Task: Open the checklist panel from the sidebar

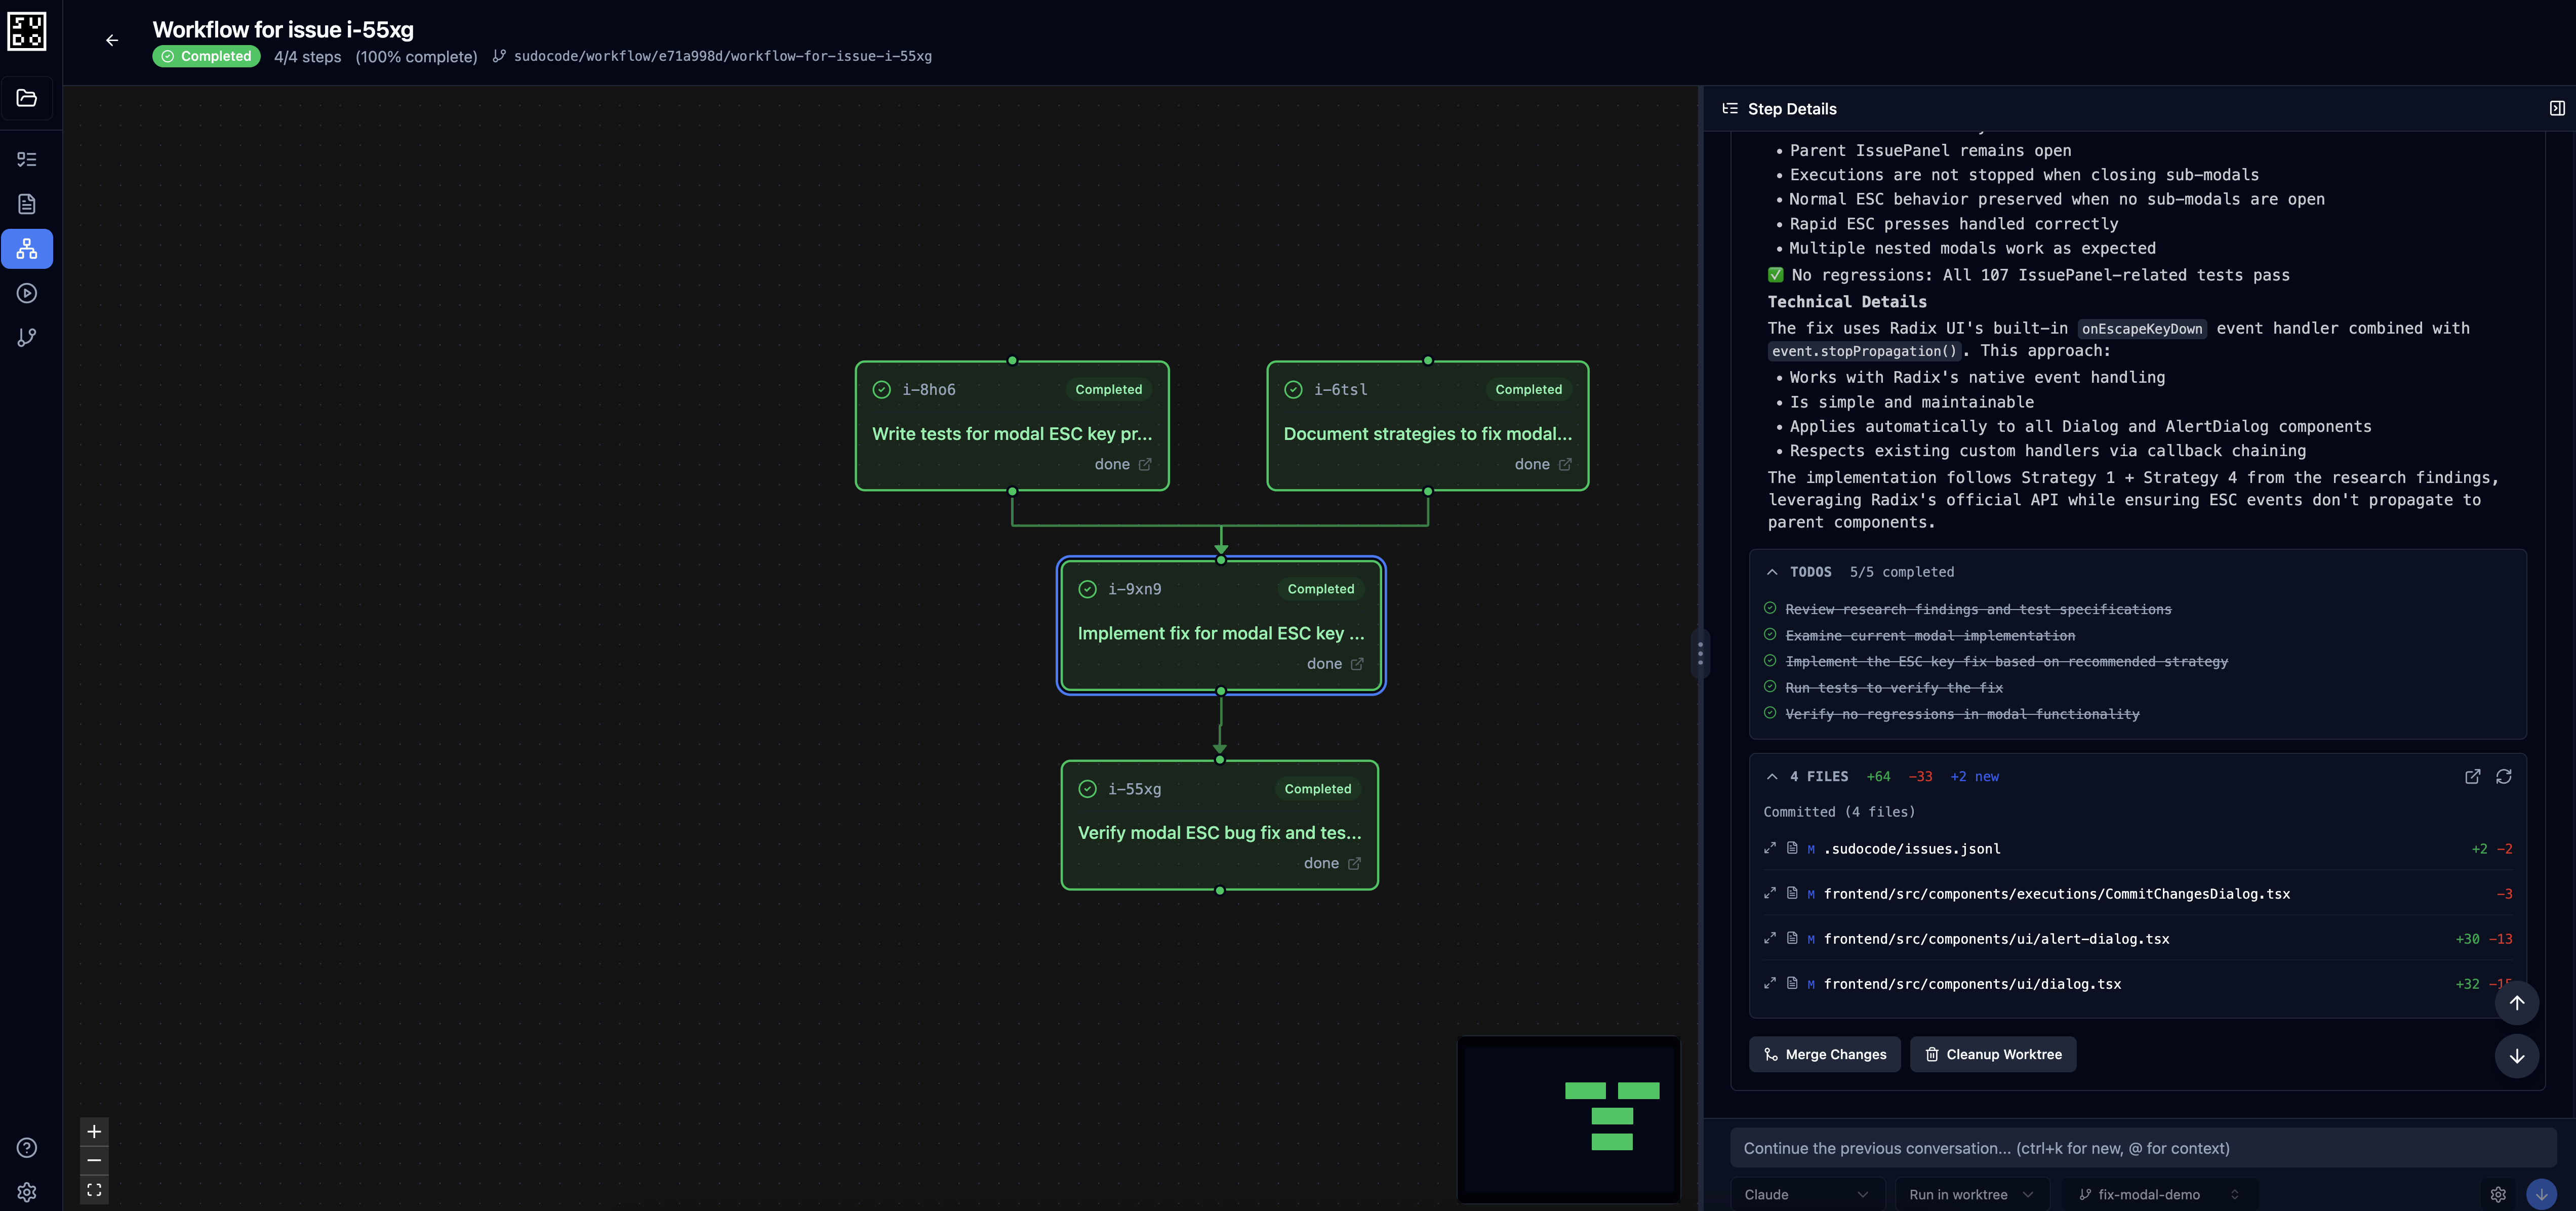Action: 27,159
